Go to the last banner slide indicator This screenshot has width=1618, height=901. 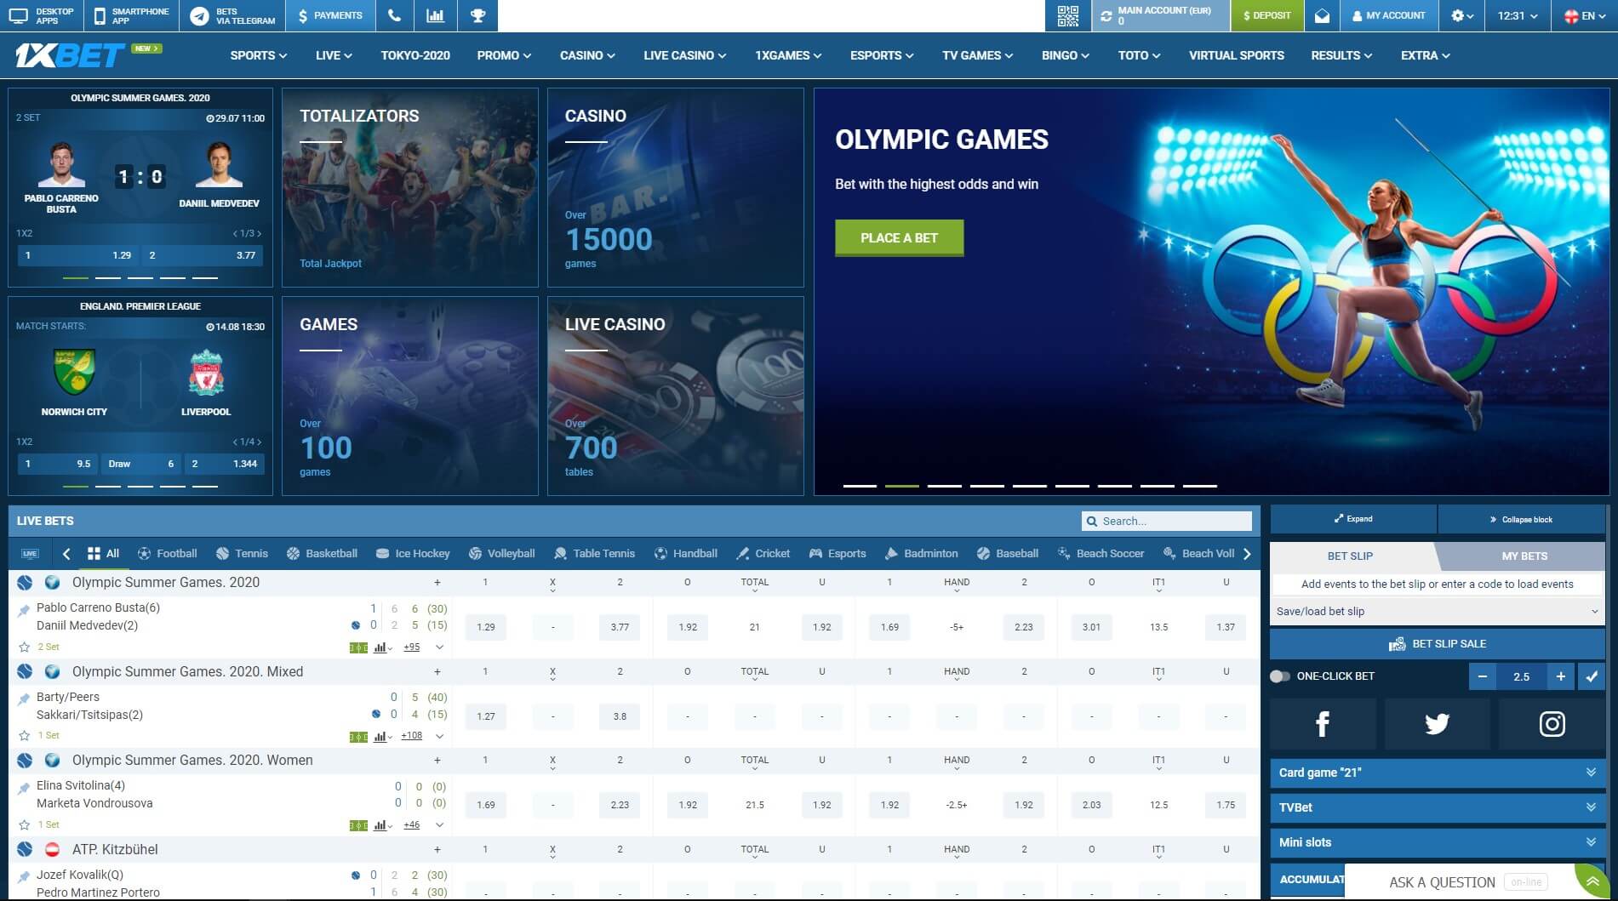click(1200, 486)
